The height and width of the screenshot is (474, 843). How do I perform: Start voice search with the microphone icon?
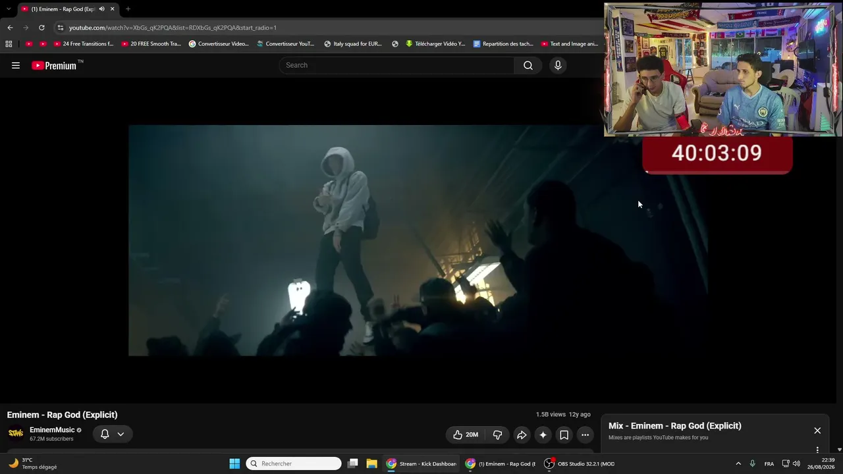[558, 65]
